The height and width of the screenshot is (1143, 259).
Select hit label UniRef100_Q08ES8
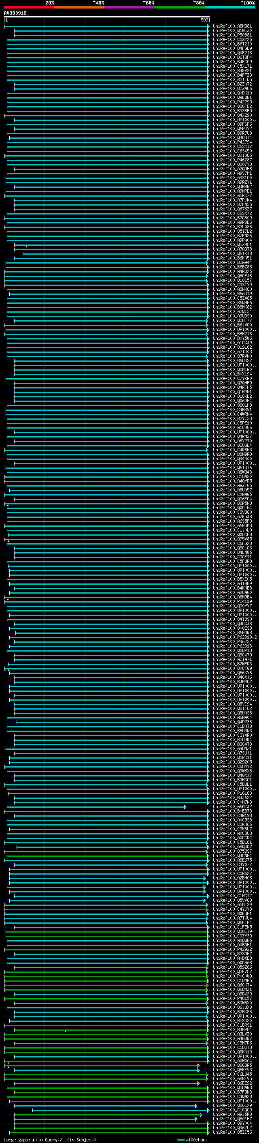pos(232,628)
